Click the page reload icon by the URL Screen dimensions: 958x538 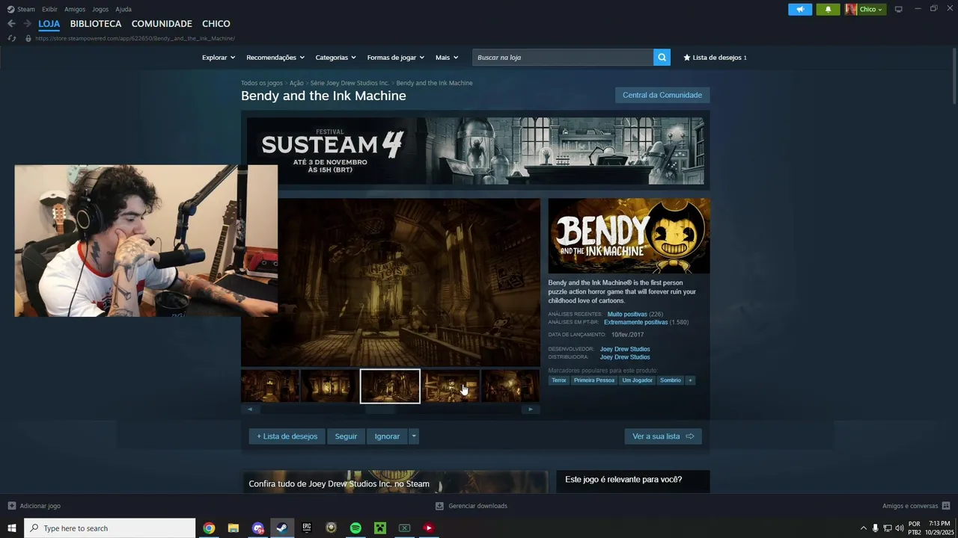[11, 38]
